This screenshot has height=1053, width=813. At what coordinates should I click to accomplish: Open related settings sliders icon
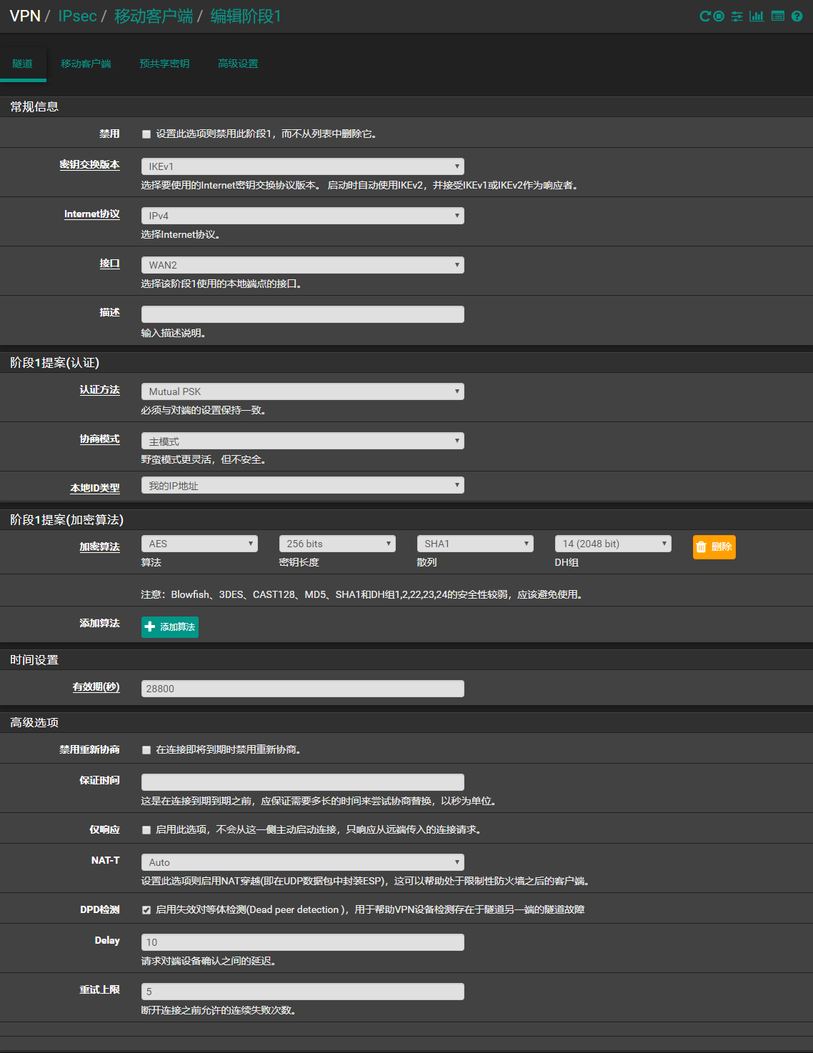pyautogui.click(x=737, y=16)
